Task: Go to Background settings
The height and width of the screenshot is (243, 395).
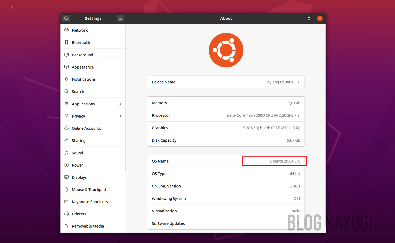Action: point(93,55)
